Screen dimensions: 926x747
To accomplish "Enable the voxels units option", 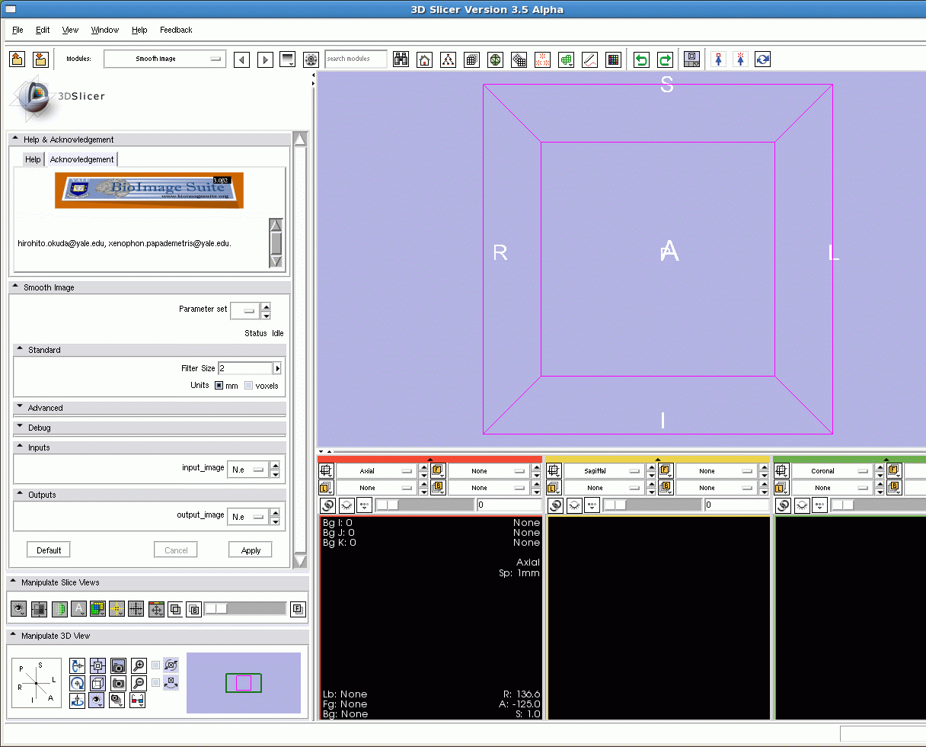I will tap(248, 386).
